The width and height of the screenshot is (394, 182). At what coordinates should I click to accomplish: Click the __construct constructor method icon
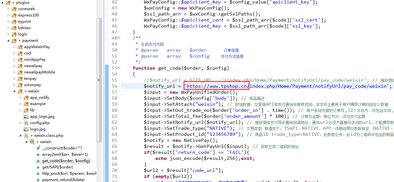[x=38, y=148]
